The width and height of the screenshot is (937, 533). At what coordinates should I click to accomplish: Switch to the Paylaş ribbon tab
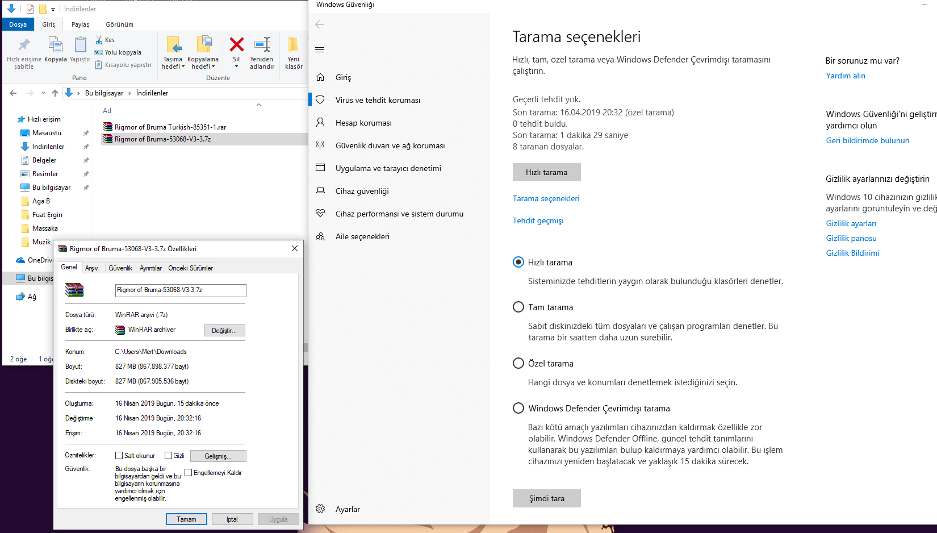[x=80, y=24]
